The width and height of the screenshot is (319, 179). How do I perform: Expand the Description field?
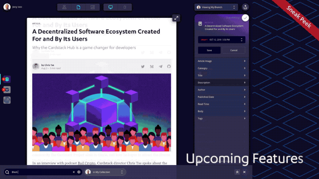(222, 83)
